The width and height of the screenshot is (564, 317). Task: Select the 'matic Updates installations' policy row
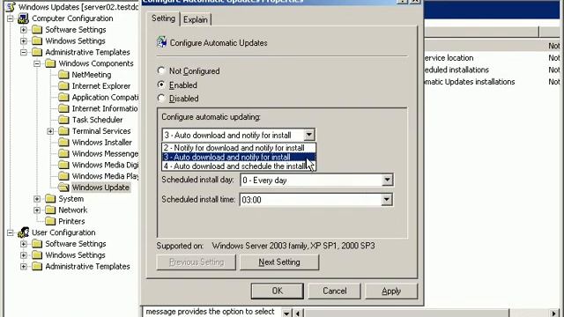pyautogui.click(x=493, y=82)
